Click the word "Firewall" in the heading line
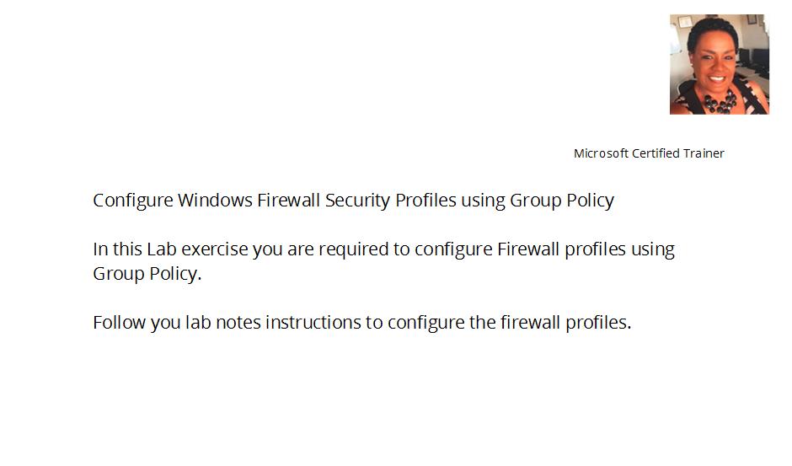This screenshot has height=466, width=792. (x=288, y=201)
